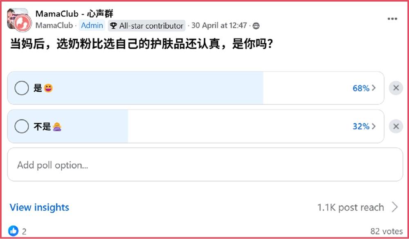Open the three-dot post options menu
The width and height of the screenshot is (409, 239).
[392, 19]
